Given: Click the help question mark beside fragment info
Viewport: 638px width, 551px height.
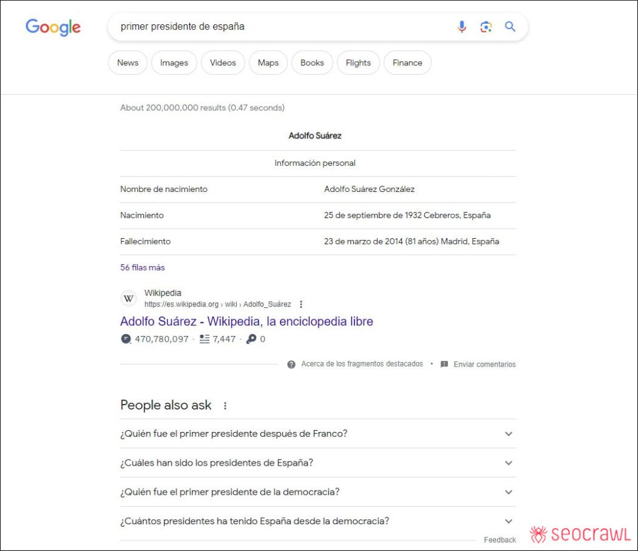Looking at the screenshot, I should (x=291, y=364).
